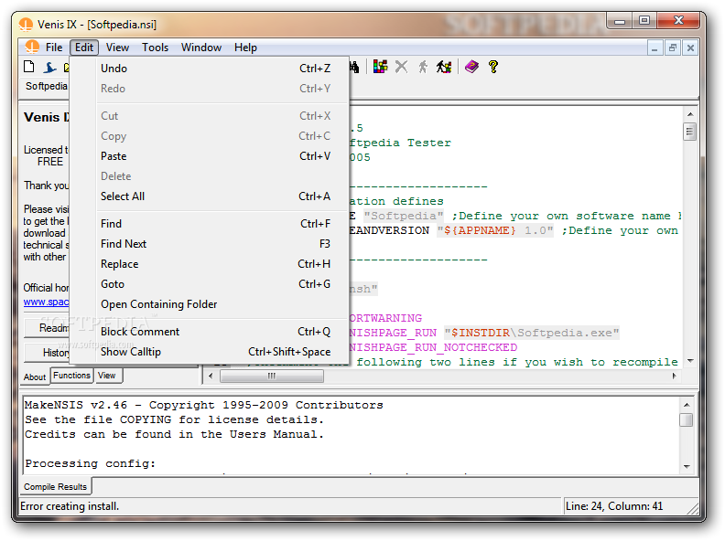Click the editor horizontal scrollbar thumb
Image resolution: width=725 pixels, height=541 pixels.
tap(271, 376)
